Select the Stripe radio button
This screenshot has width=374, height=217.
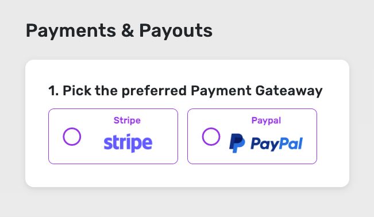(x=72, y=137)
